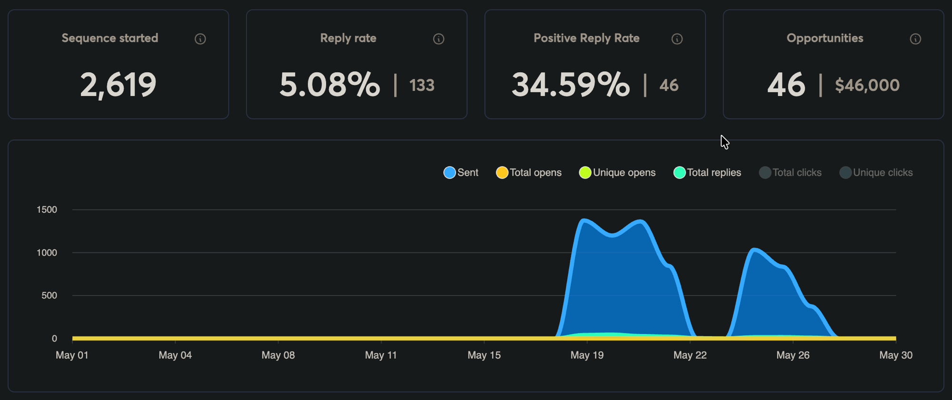Viewport: 952px width, 400px height.
Task: Select the 5.08% reply rate value
Action: (329, 85)
